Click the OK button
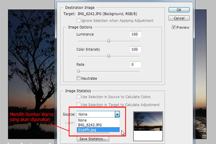216x144 pixels. point(179,10)
